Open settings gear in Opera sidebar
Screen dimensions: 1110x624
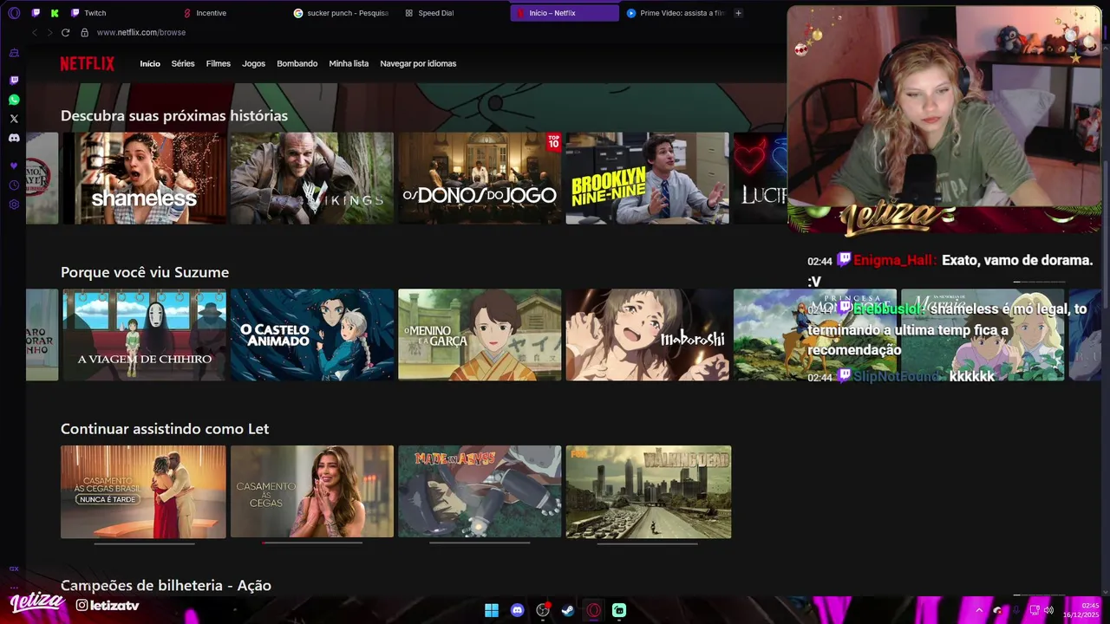14,205
